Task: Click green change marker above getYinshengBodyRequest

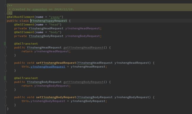Action: point(5,78)
